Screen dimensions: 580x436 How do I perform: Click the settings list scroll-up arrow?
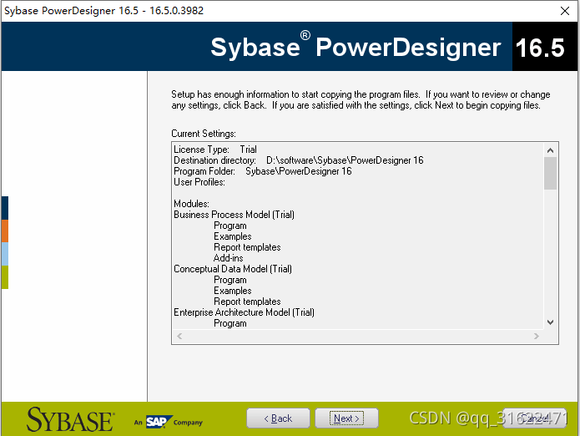pyautogui.click(x=551, y=150)
